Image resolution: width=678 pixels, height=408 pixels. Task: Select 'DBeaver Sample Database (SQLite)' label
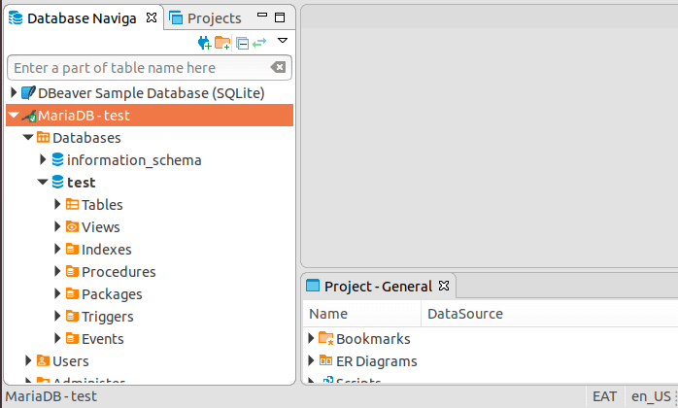click(152, 93)
